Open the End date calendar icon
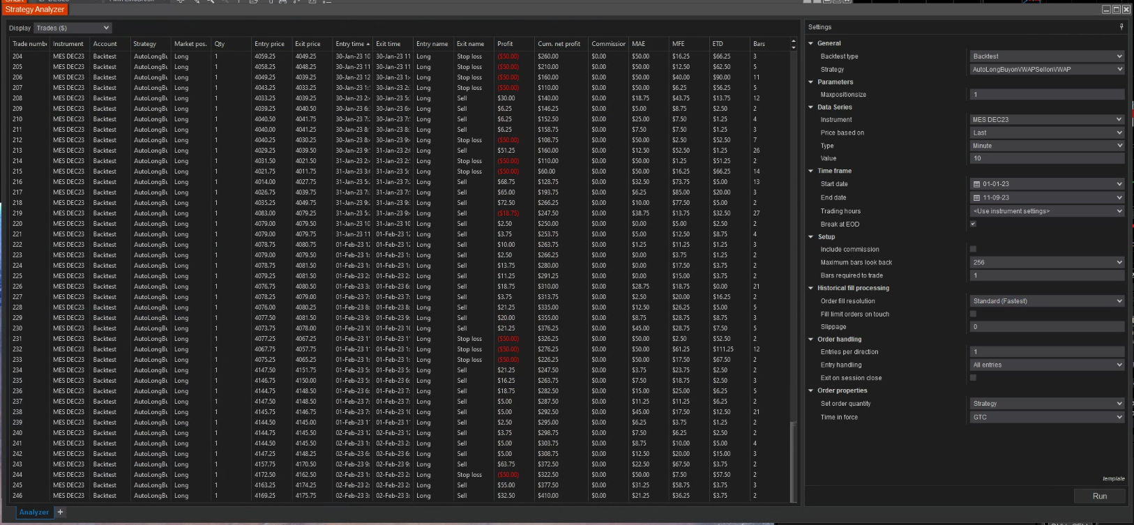The height and width of the screenshot is (525, 1134). click(976, 197)
